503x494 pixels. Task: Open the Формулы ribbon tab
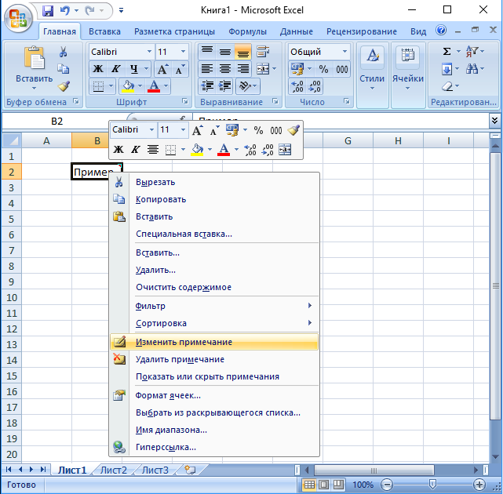(x=247, y=31)
